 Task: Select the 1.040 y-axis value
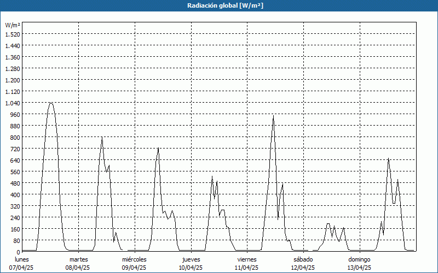click(13, 103)
